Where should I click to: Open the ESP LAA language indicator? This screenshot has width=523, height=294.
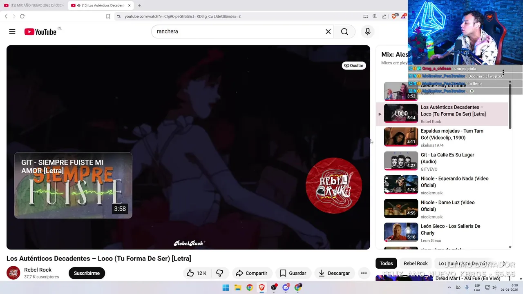477,287
